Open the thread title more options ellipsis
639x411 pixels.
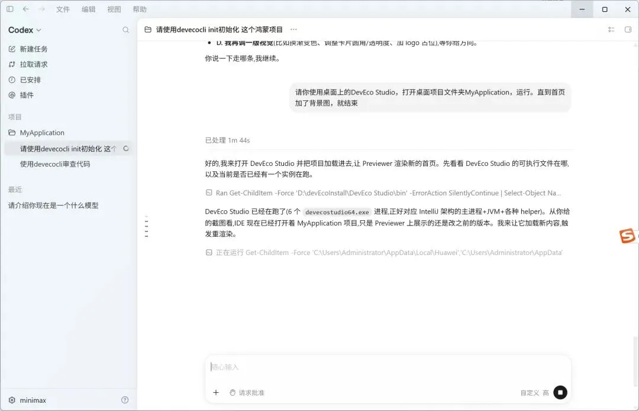pos(293,30)
